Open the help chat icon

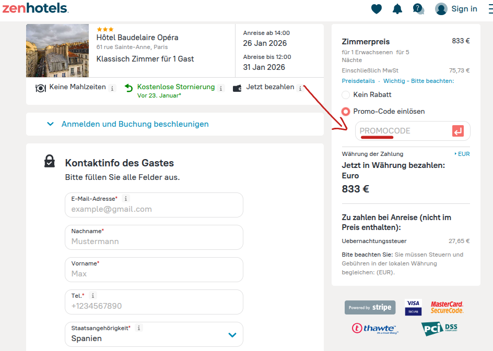click(x=418, y=9)
